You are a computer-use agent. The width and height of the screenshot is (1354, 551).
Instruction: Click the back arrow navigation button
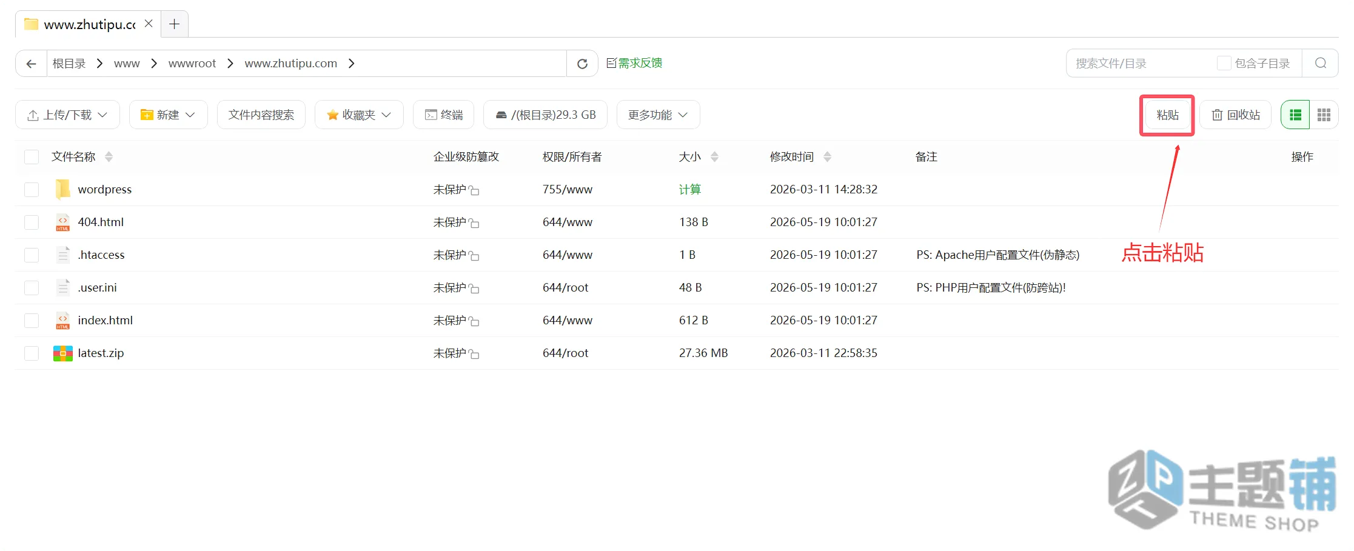[x=32, y=64]
